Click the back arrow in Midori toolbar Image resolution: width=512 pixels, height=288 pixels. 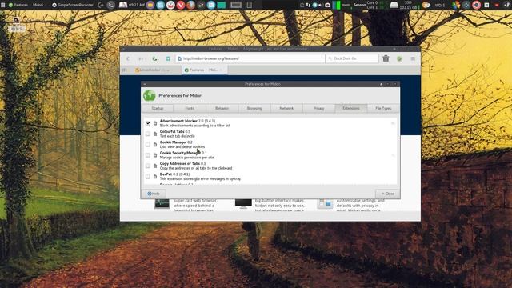coord(128,58)
